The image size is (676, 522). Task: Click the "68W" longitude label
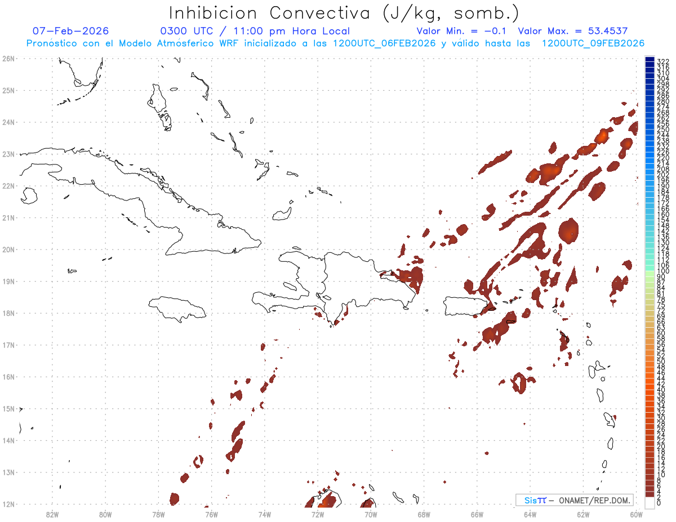coord(424,514)
